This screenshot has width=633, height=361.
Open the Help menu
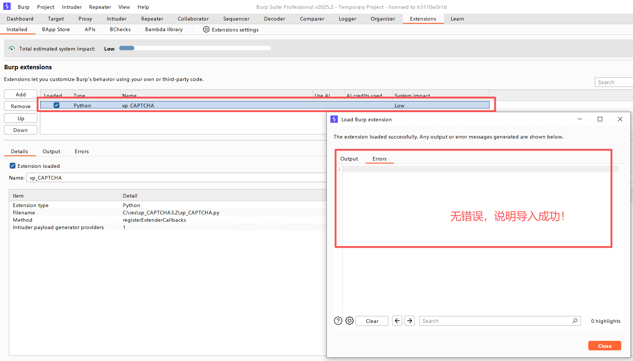[x=143, y=7]
